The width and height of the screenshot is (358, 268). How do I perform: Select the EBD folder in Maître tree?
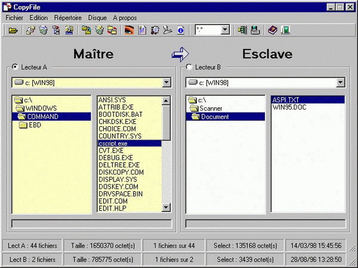point(35,125)
